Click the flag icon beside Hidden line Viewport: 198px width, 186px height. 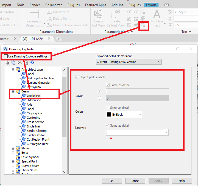coord(23,100)
